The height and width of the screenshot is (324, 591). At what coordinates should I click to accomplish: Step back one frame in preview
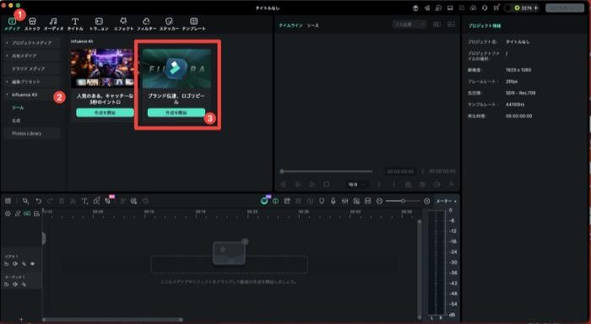point(283,185)
